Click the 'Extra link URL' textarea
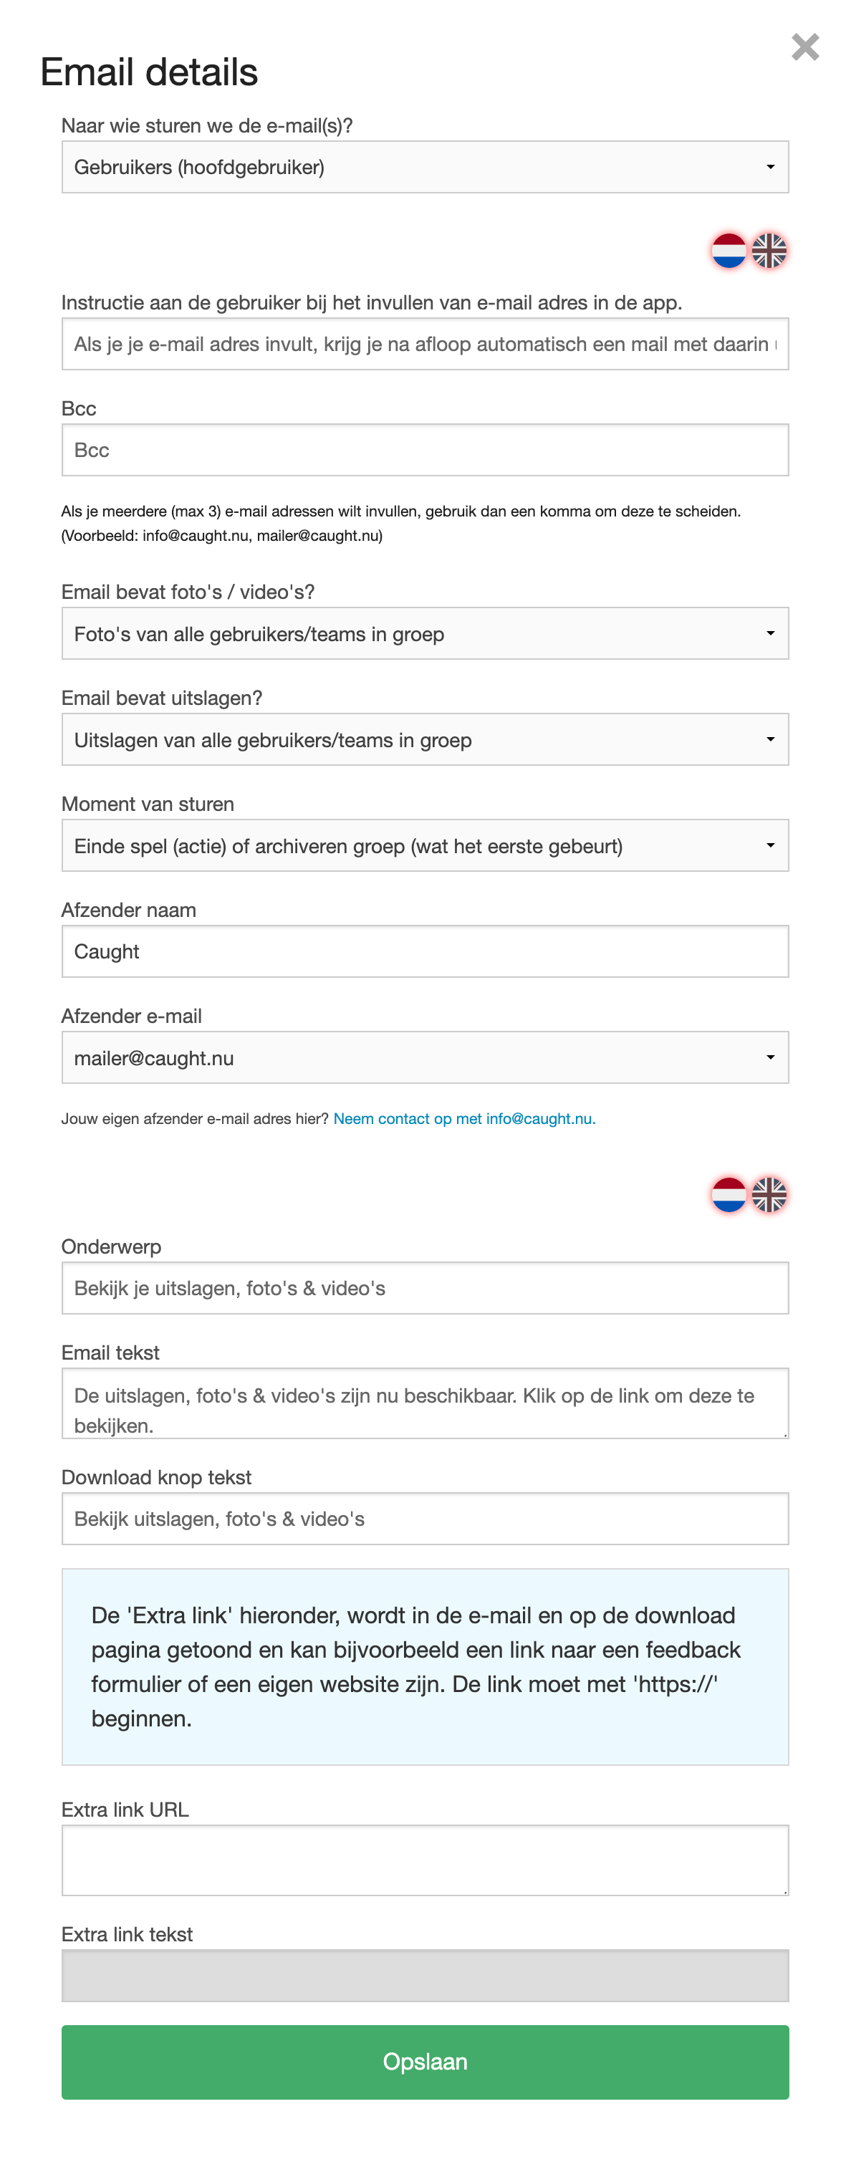This screenshot has width=851, height=2167. click(425, 1860)
